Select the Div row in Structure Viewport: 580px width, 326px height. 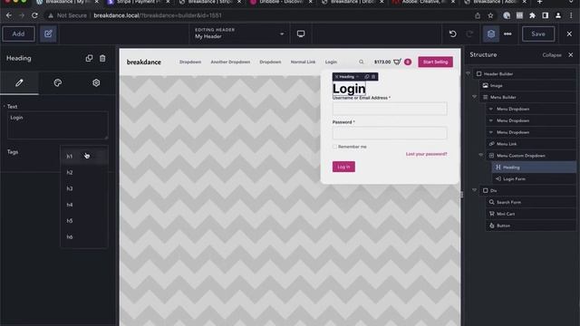[x=527, y=191]
